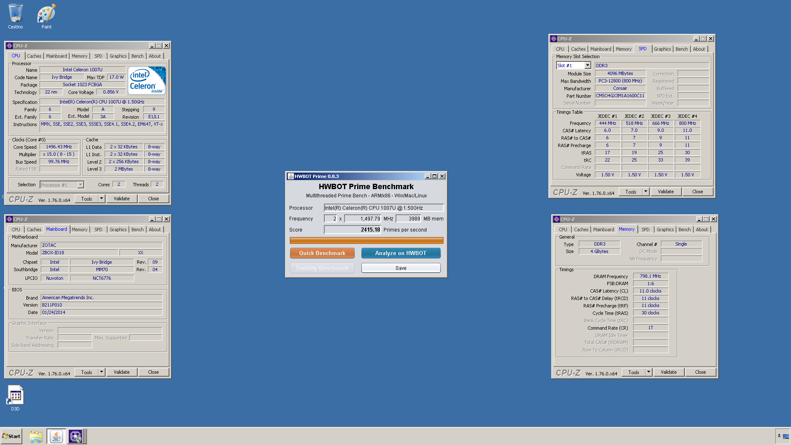Click the part number CMSO4GX3M1A1600C11
The width and height of the screenshot is (791, 445).
click(x=620, y=96)
